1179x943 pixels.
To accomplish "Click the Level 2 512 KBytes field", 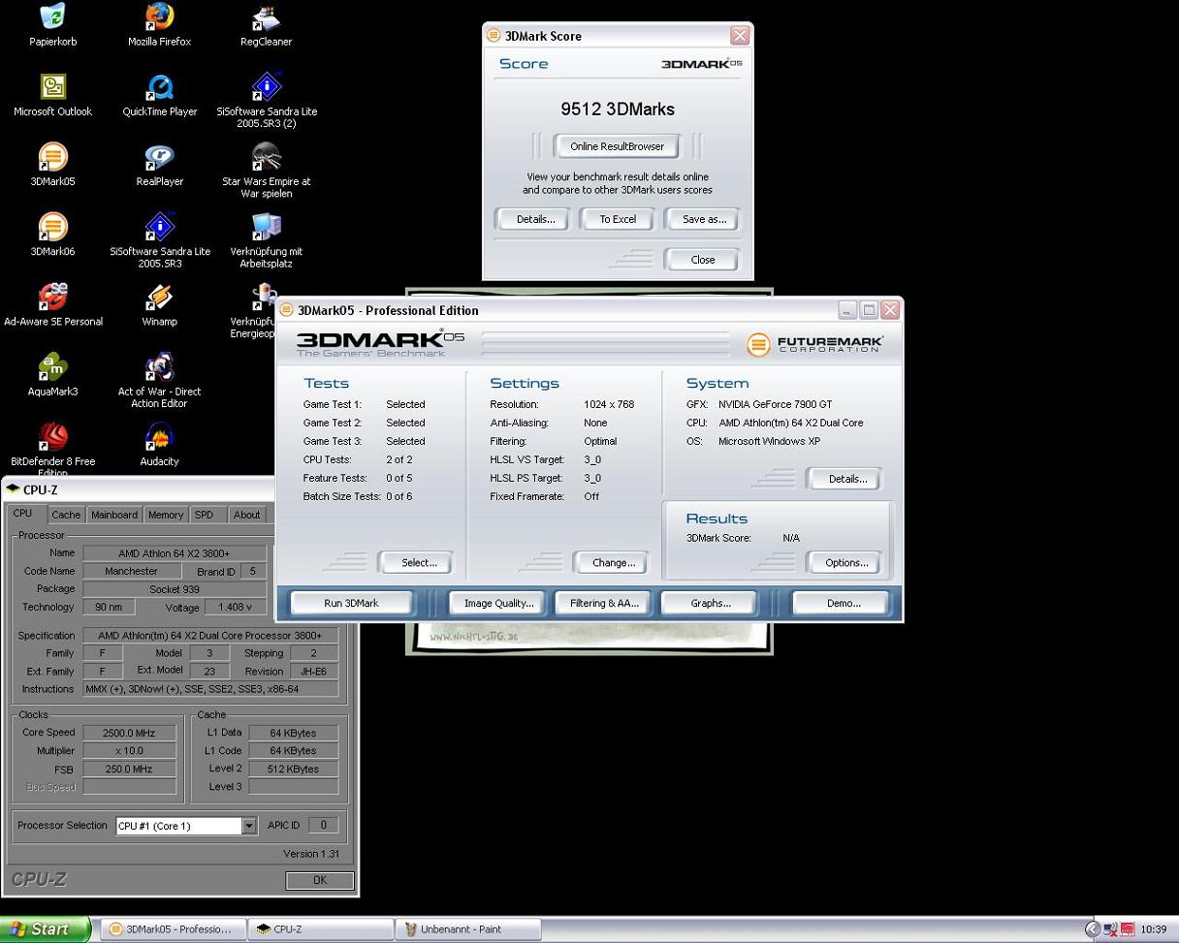I will (294, 769).
